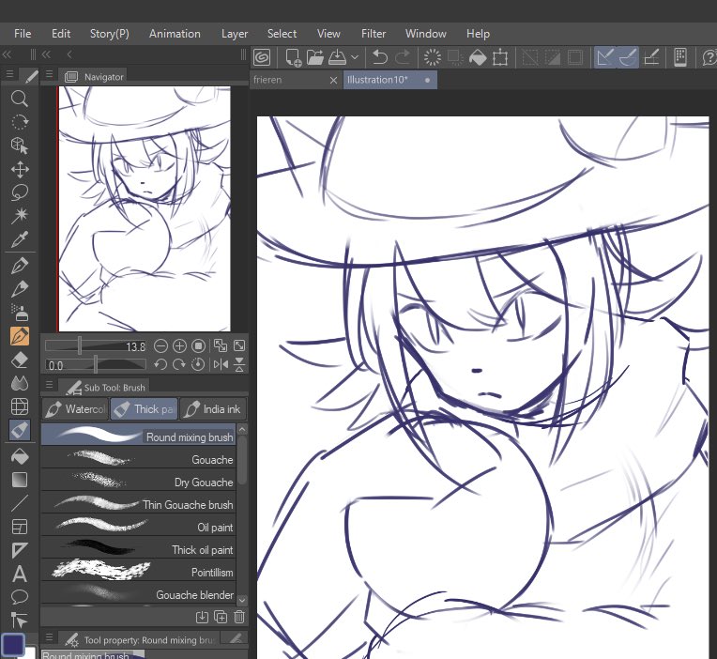Choose the Thick oil paint brush

click(139, 548)
